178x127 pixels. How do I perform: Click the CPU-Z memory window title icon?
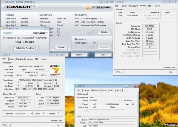[x=115, y=2]
